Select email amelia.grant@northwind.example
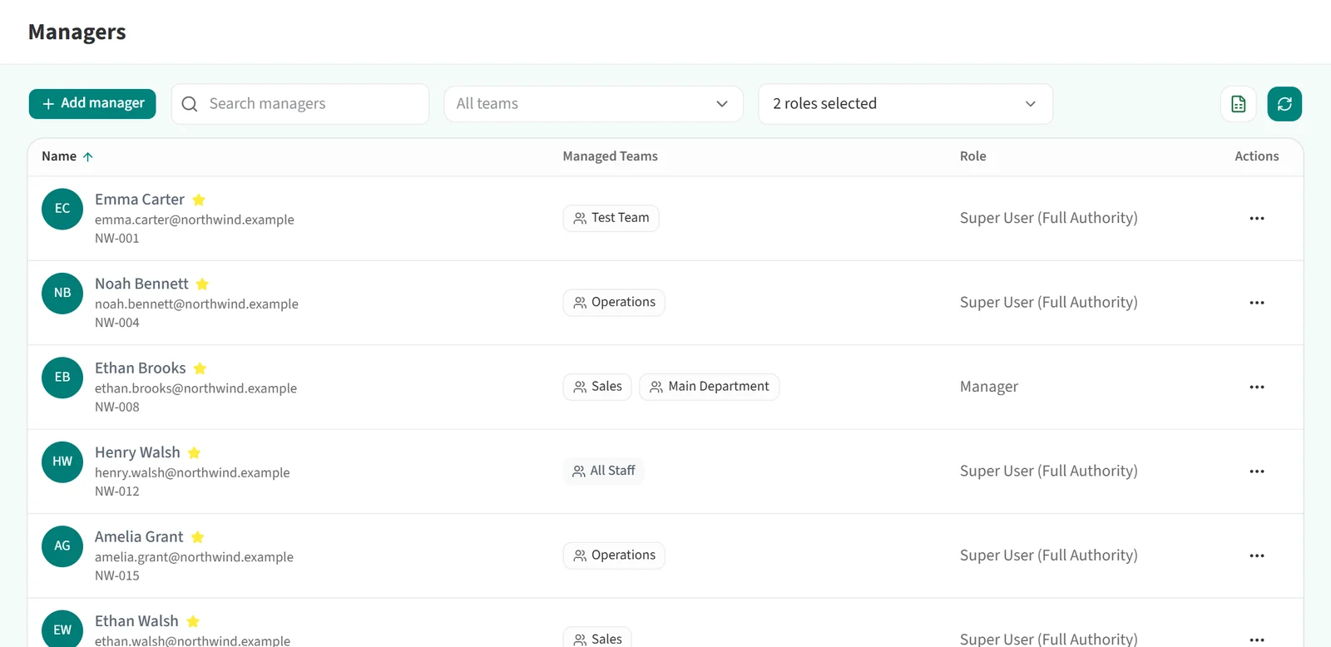 tap(194, 557)
